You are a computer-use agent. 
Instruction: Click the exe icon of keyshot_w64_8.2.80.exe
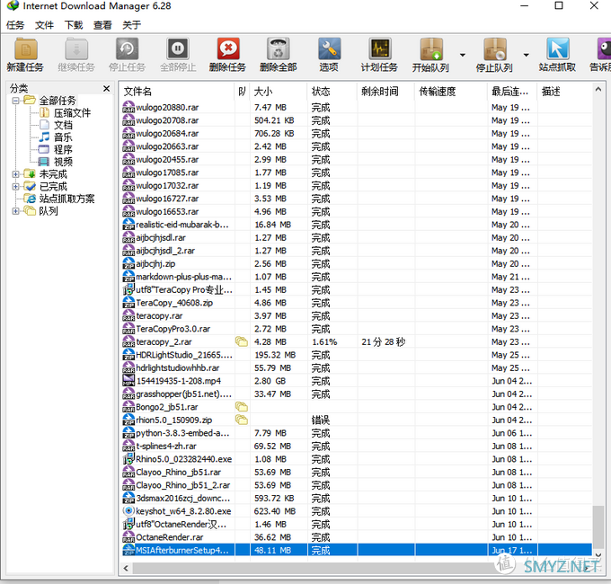pyautogui.click(x=128, y=511)
